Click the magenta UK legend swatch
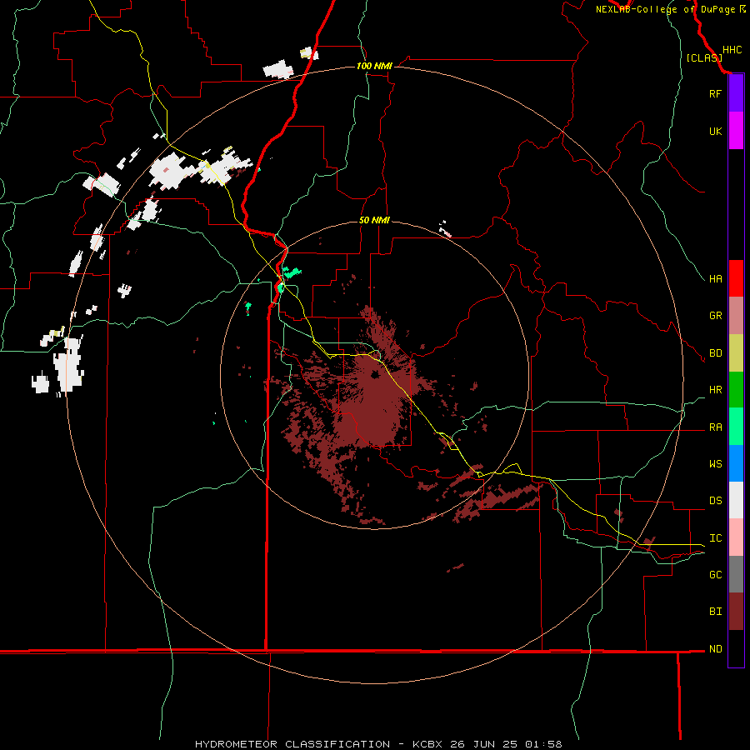This screenshot has height=750, width=750. (x=736, y=131)
